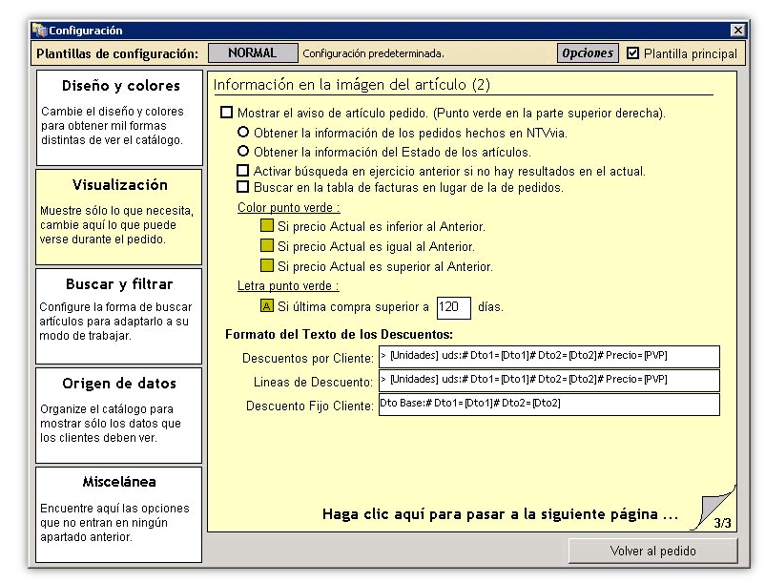This screenshot has width=765, height=583.
Task: Click the Letra punto verde heading
Action: (x=288, y=285)
